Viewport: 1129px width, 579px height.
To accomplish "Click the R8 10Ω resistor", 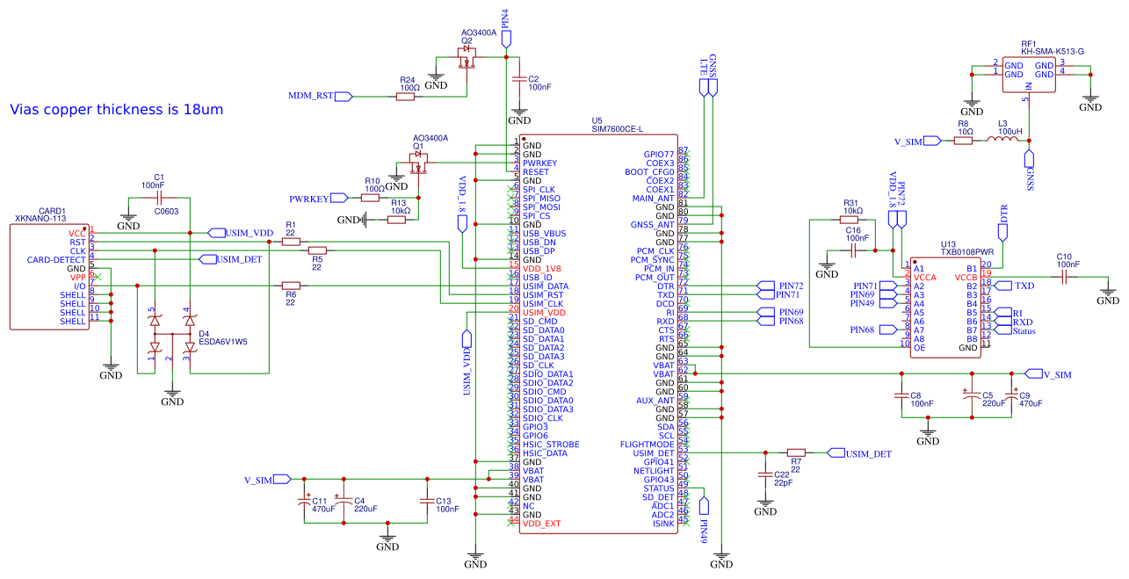I will pyautogui.click(x=964, y=141).
